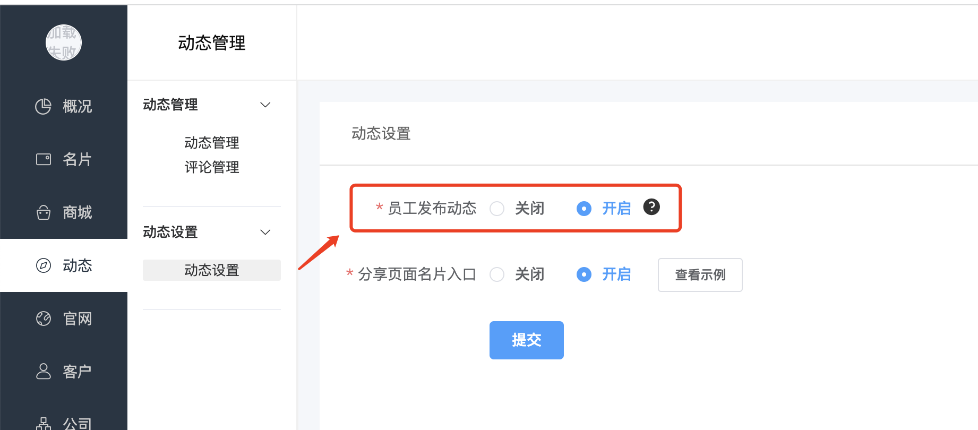Click the 查看示例 button

tap(700, 275)
